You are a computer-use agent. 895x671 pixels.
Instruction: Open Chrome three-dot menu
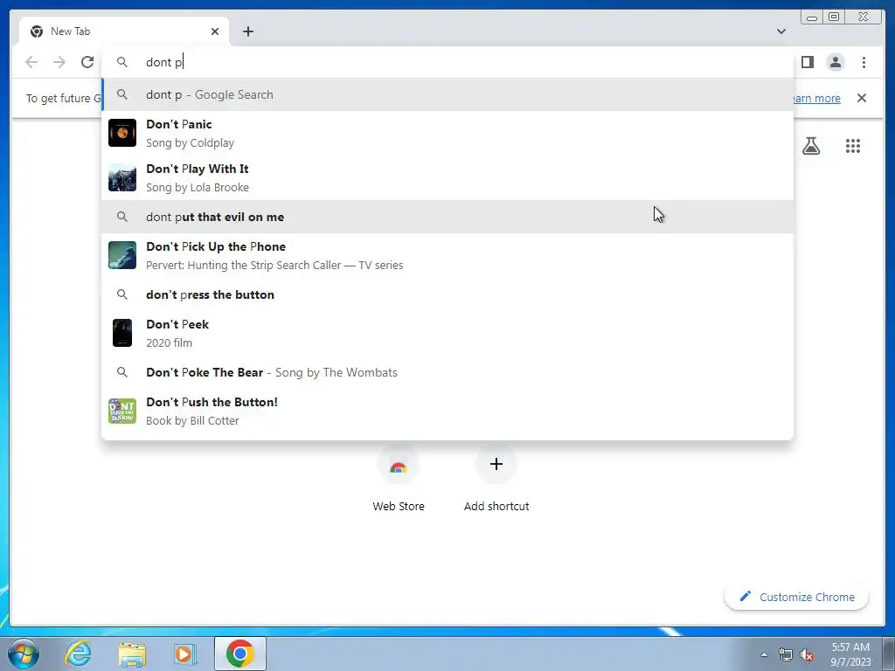point(864,62)
